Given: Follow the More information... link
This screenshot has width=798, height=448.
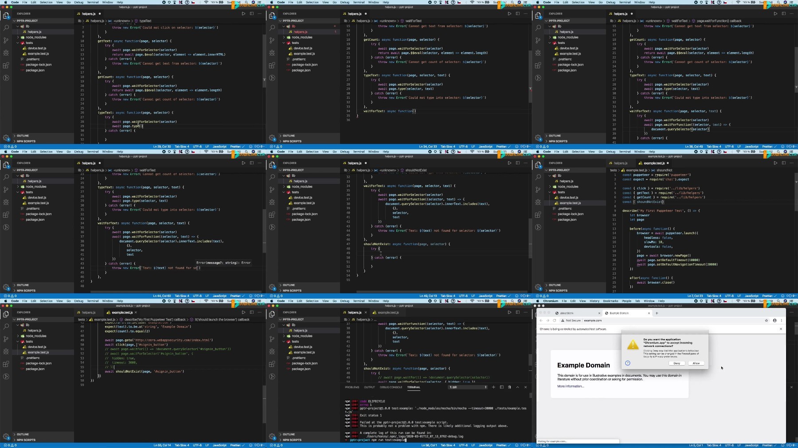Looking at the screenshot, I should pos(571,386).
